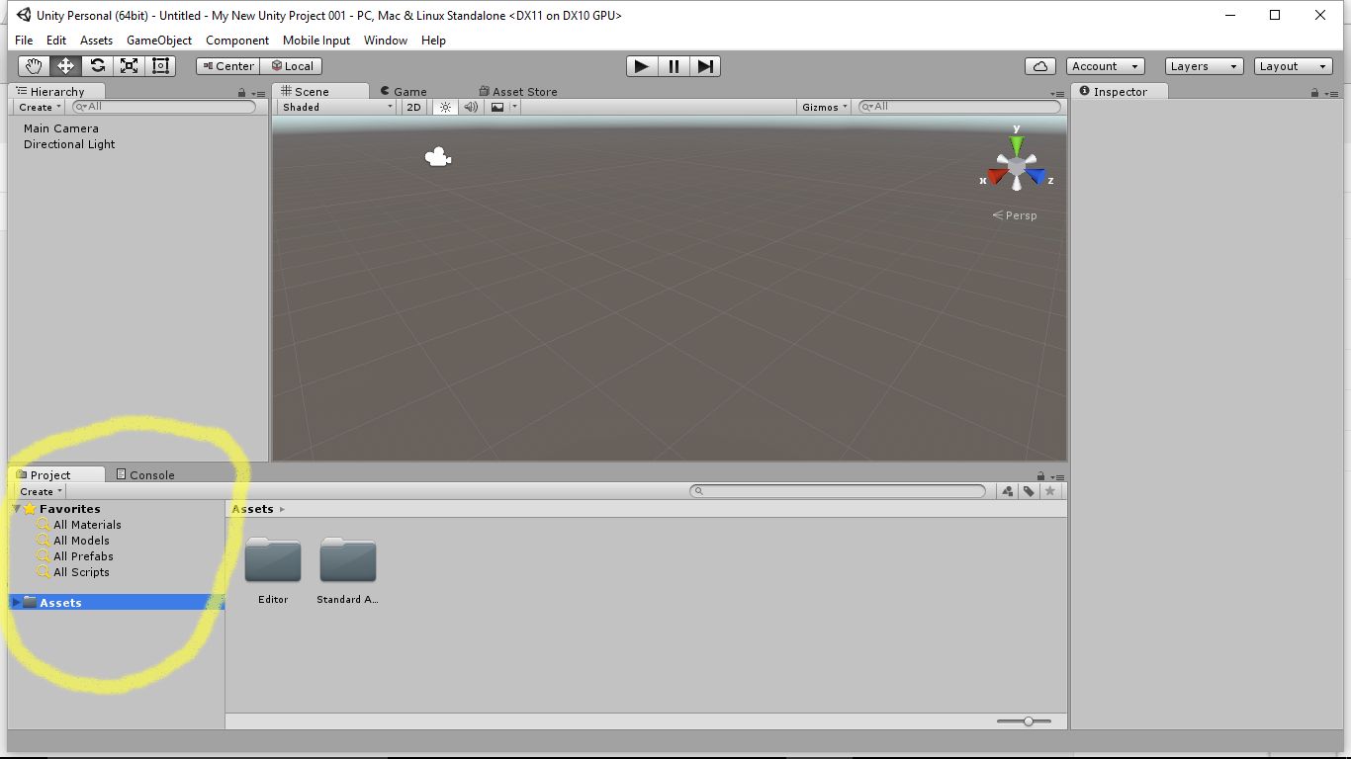Select the Rect transform tool
Image resolution: width=1351 pixels, height=759 pixels.
160,66
